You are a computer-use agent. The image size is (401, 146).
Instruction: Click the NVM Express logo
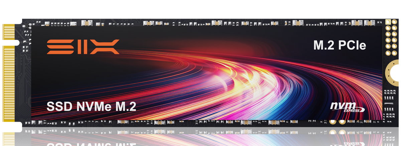pos(348,107)
